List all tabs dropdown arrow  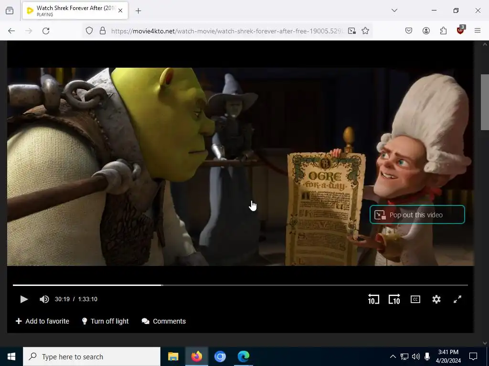[394, 10]
